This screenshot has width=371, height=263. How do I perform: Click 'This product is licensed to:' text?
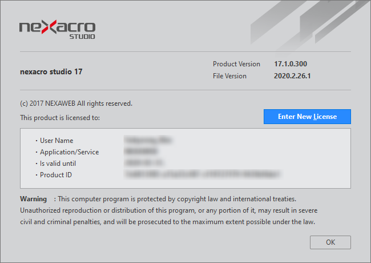pos(60,118)
